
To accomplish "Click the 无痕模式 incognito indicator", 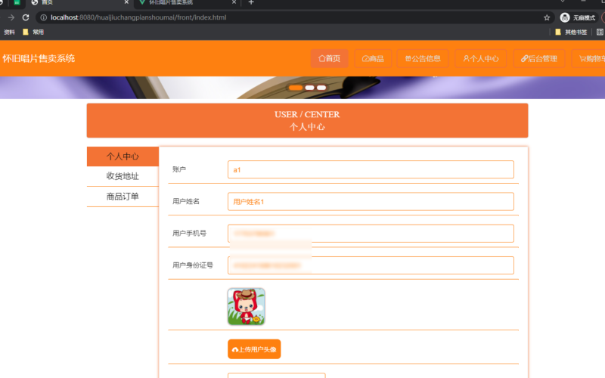I will coord(578,17).
